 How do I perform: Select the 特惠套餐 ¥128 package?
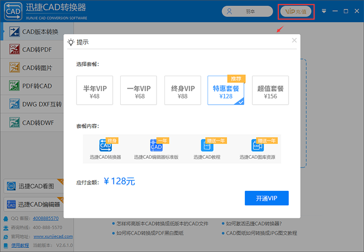pos(226,90)
